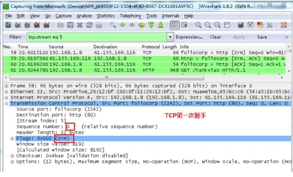Open preferences tools icon

(270, 25)
